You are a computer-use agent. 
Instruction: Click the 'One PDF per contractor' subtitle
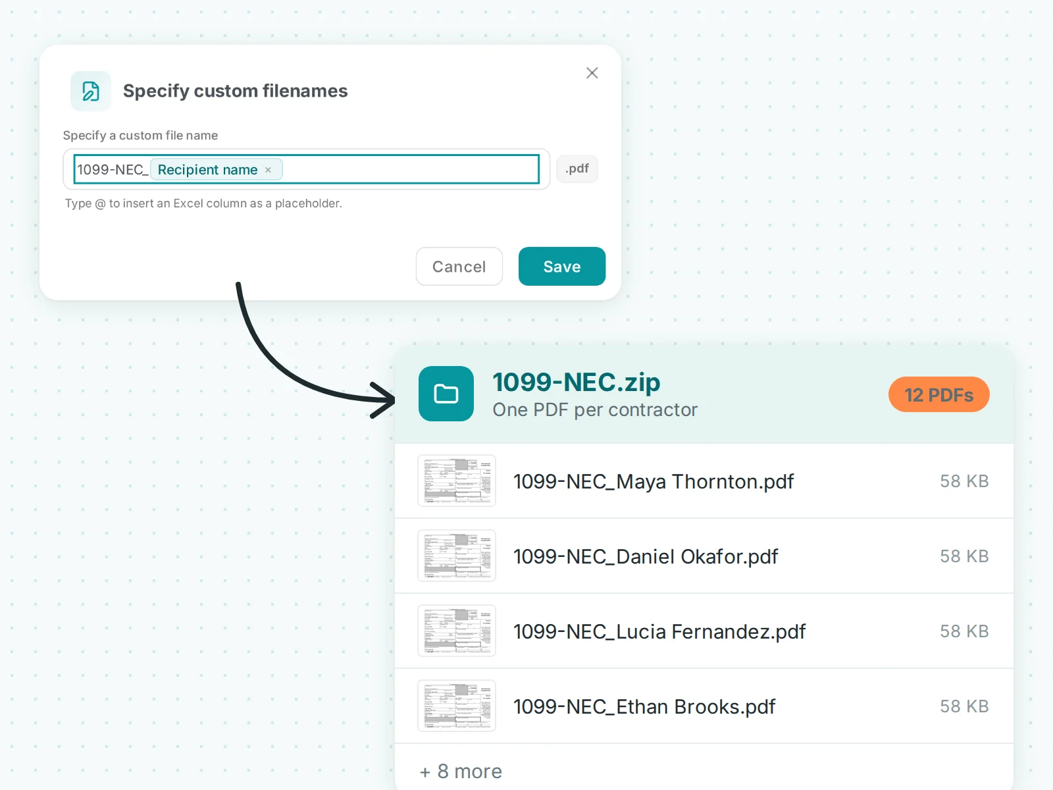595,410
